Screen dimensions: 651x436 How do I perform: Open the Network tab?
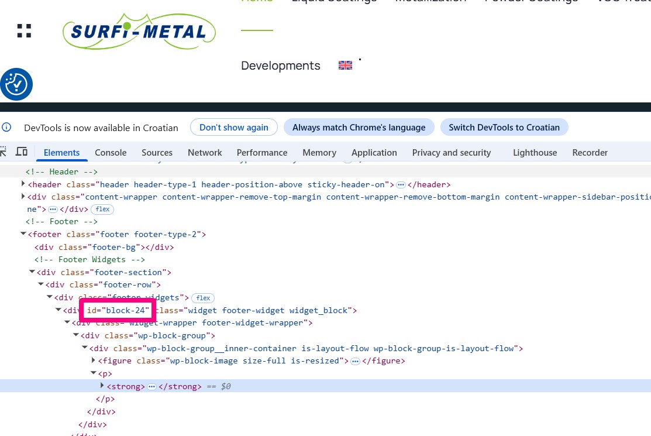(x=205, y=153)
